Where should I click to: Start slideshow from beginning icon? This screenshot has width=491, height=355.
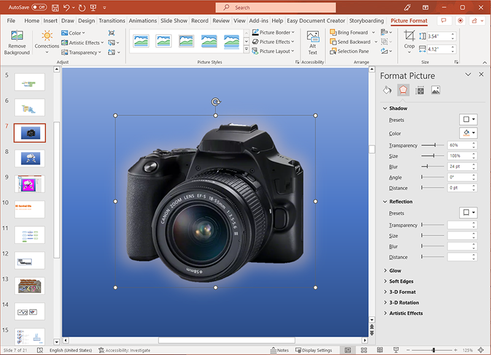pos(93,7)
